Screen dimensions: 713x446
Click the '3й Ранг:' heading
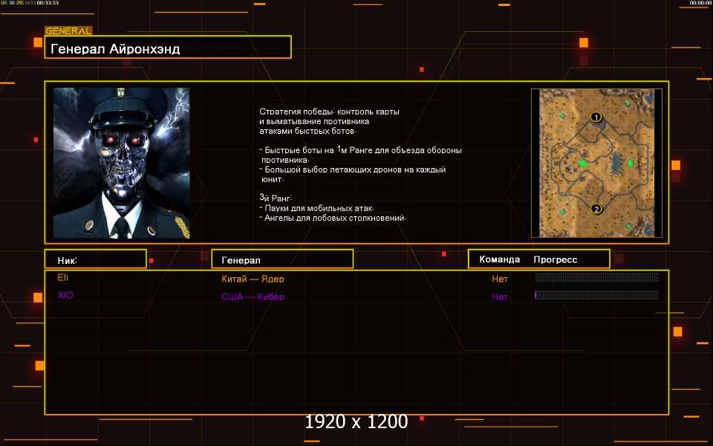(276, 198)
